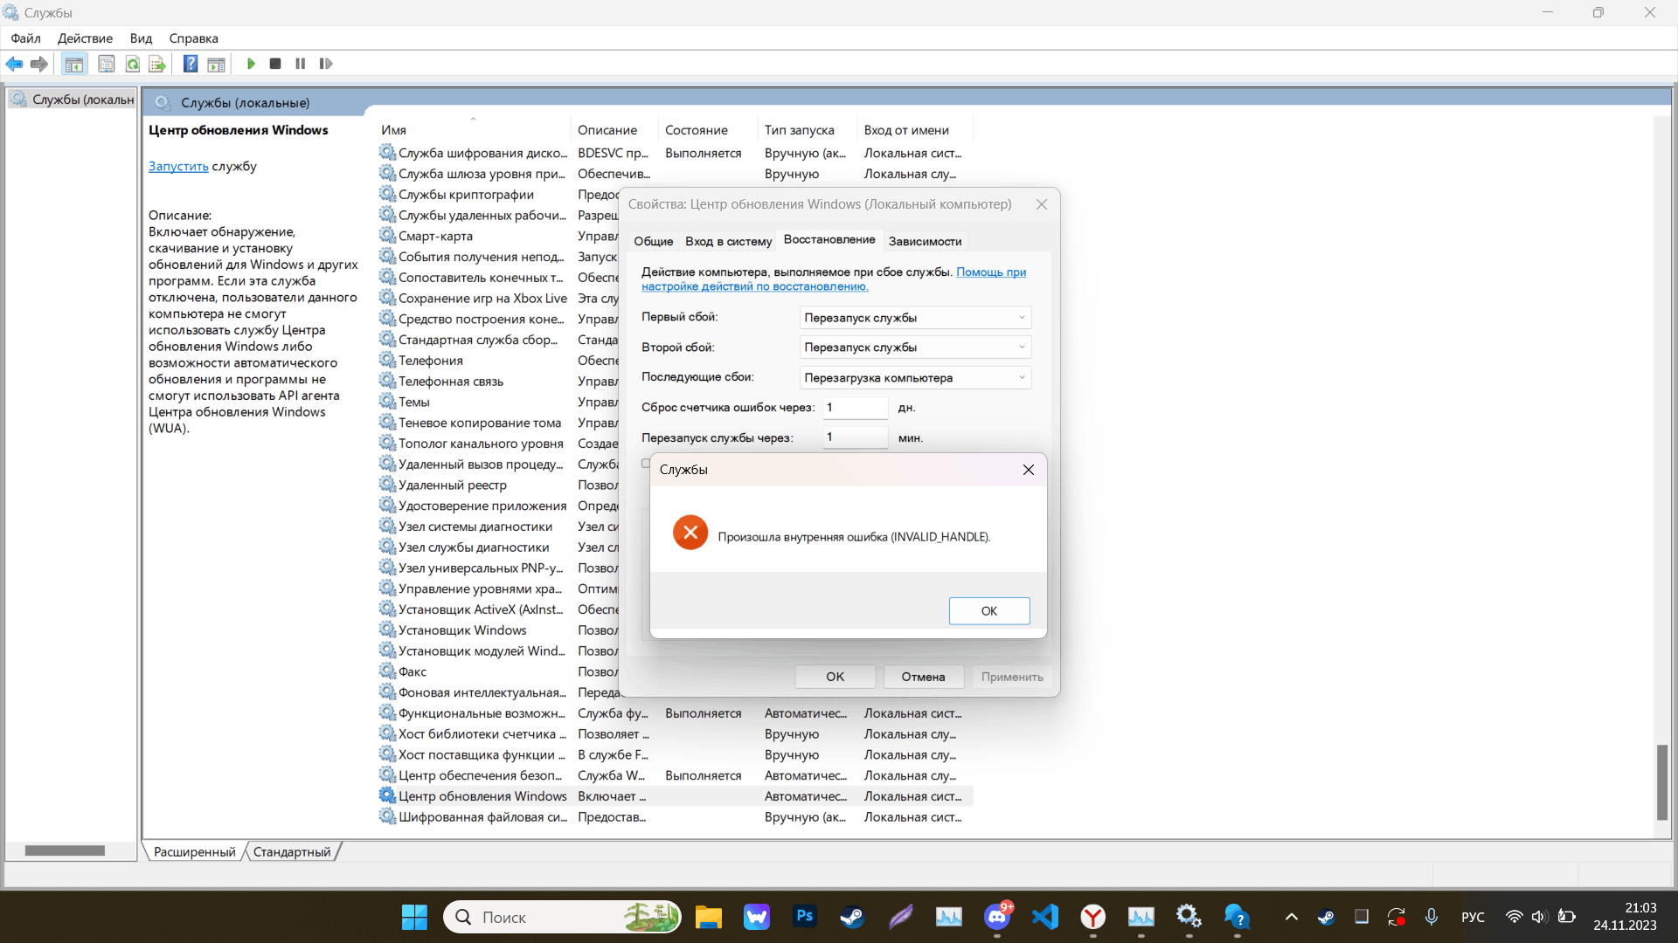
Task: Switch to the Общие tab
Action: pos(653,241)
